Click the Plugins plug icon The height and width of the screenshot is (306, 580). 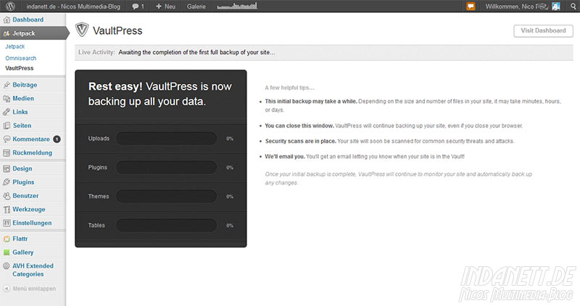[7, 182]
